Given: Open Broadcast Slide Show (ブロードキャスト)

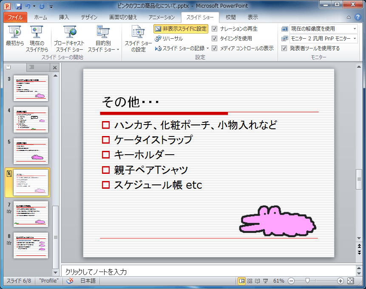Looking at the screenshot, I should coord(69,39).
